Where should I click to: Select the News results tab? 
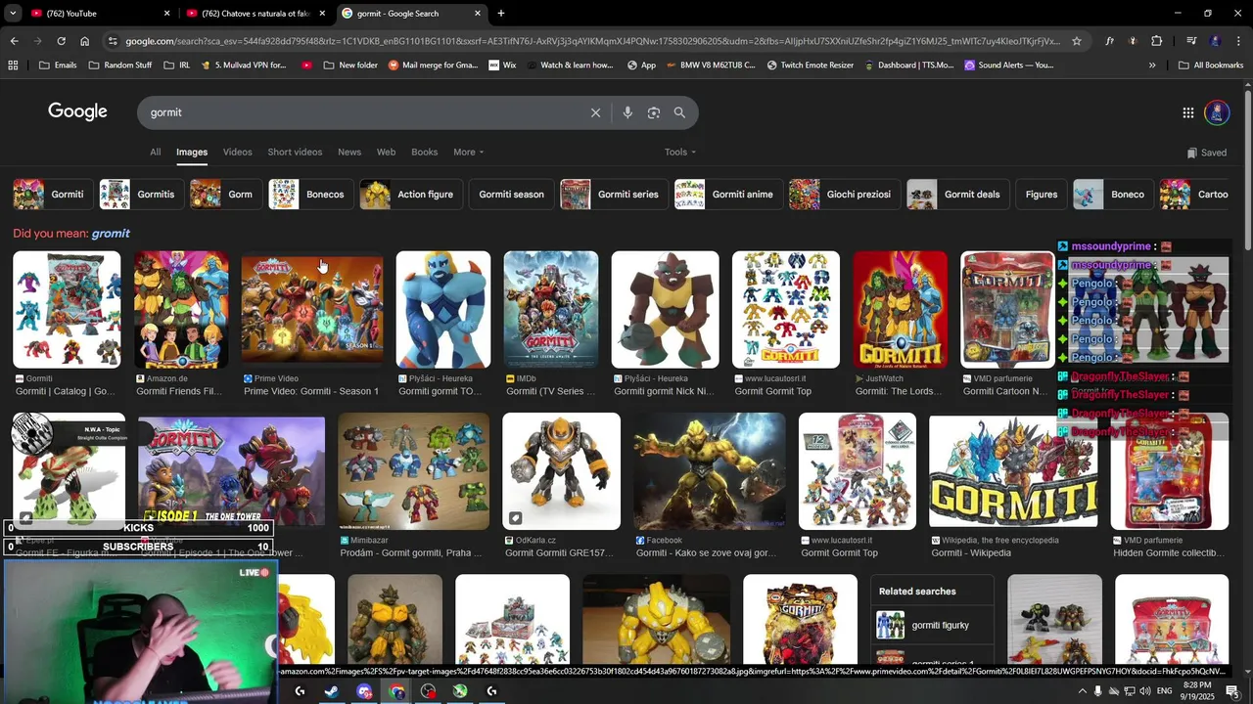coord(349,153)
